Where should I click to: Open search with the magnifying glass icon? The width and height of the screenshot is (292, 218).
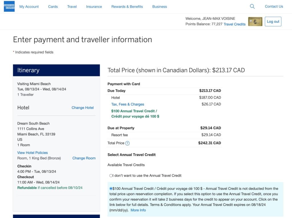coord(252,6)
